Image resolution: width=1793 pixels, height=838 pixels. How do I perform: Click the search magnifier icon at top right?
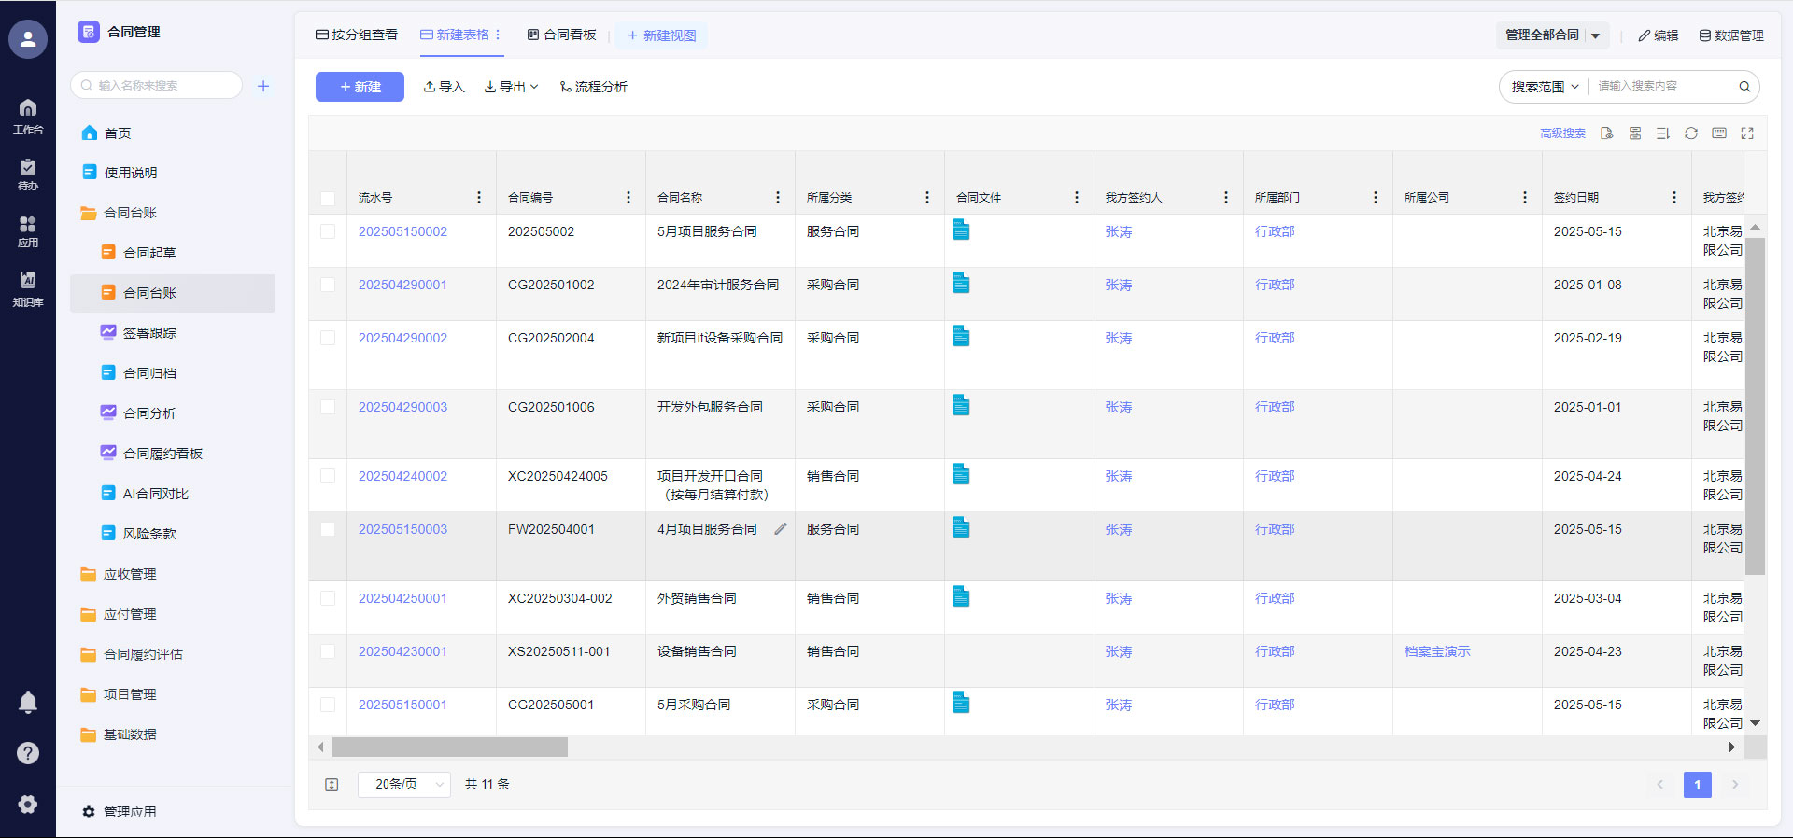pos(1744,87)
